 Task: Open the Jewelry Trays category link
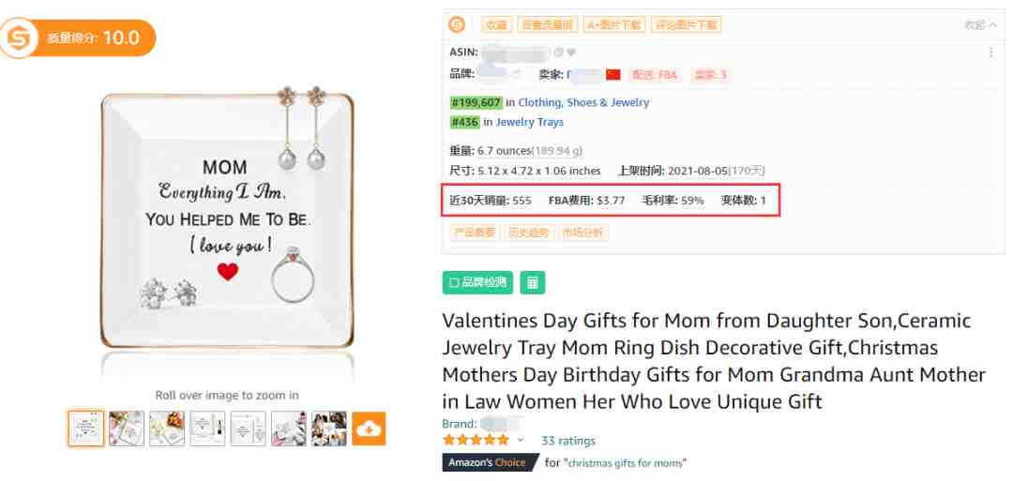530,122
